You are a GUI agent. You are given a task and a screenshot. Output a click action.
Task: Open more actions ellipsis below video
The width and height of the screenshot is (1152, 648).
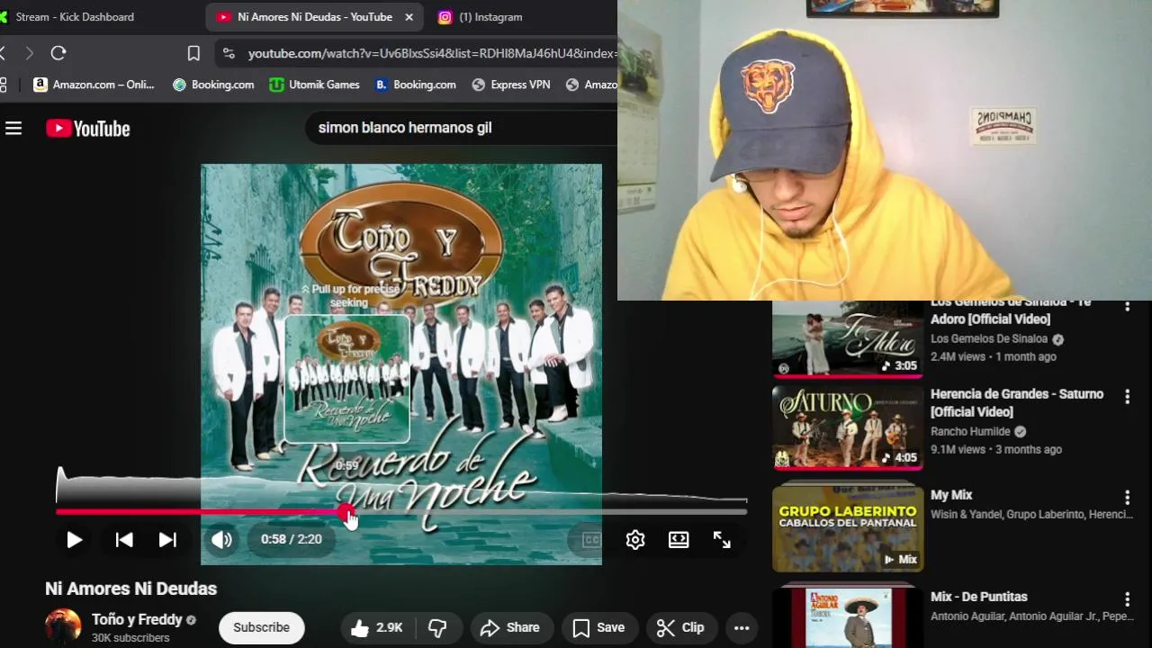pos(742,627)
